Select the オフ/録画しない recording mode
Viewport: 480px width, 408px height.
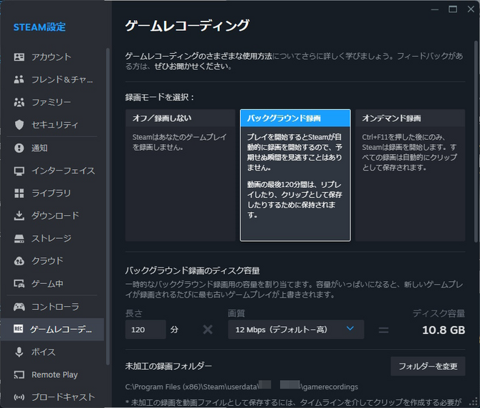pyautogui.click(x=181, y=176)
